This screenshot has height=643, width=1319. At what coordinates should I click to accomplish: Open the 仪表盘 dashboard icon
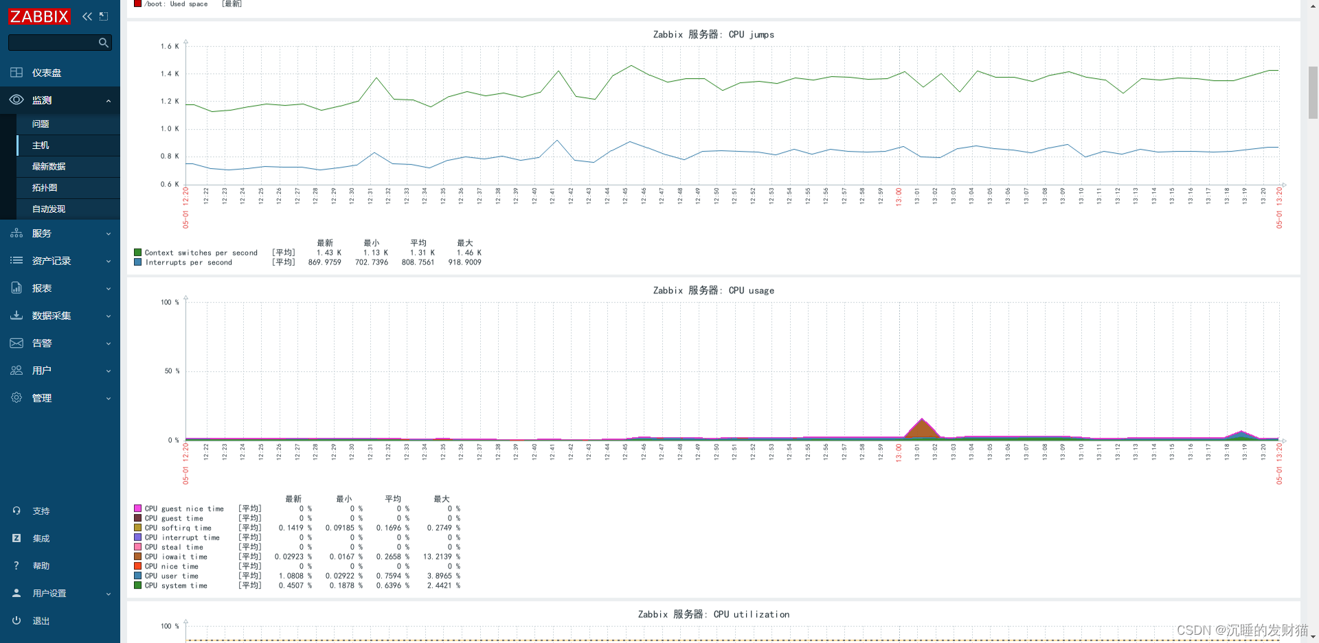[16, 73]
